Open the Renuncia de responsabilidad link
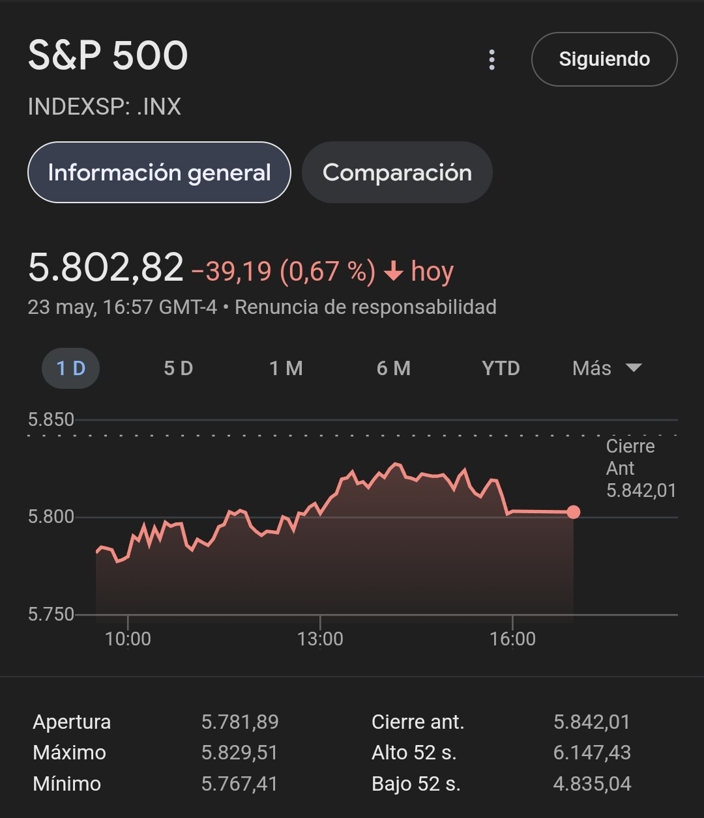The width and height of the screenshot is (704, 818). 366,307
